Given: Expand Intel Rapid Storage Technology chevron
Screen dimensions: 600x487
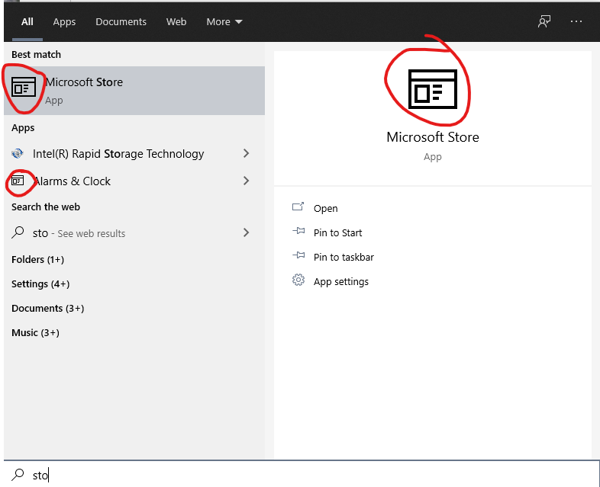Looking at the screenshot, I should point(246,154).
